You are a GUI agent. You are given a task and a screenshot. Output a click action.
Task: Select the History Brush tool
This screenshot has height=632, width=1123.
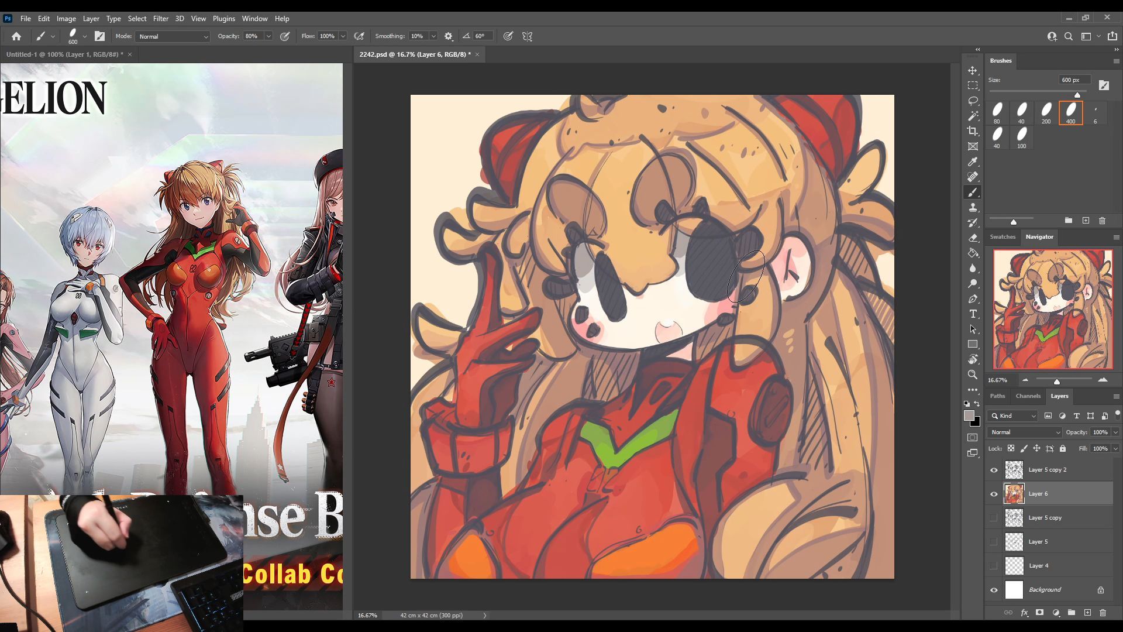(973, 223)
